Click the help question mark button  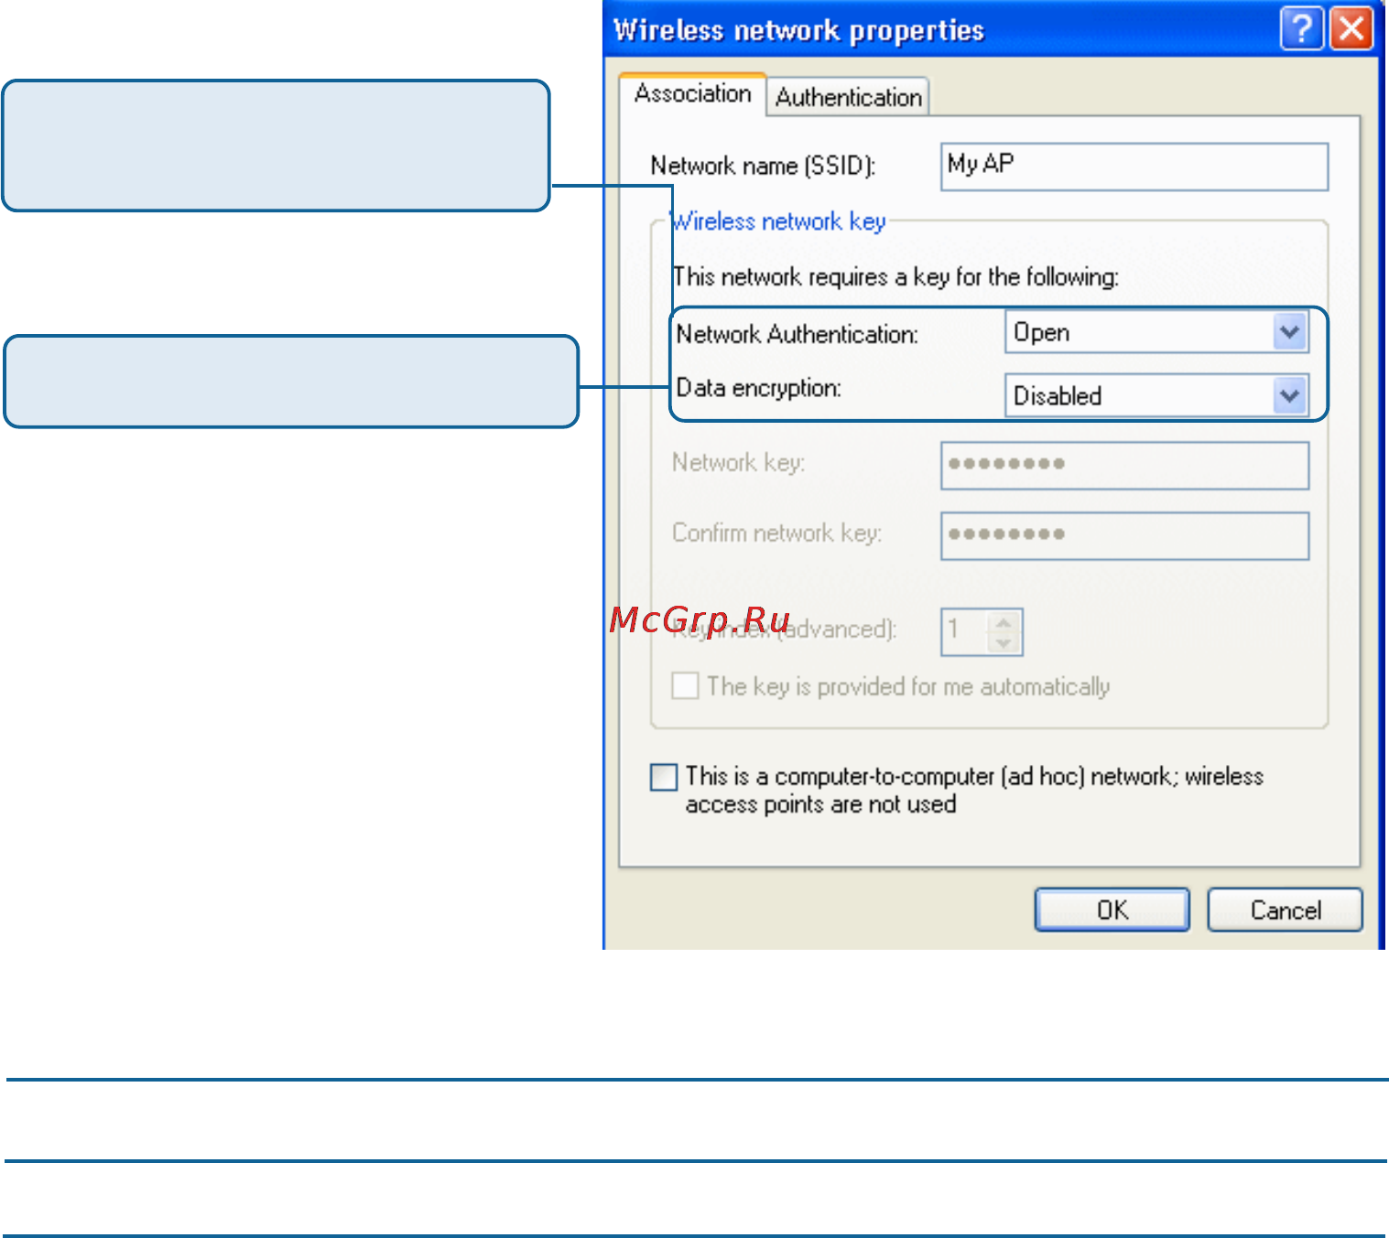tap(1301, 28)
